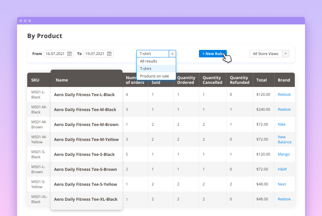The width and height of the screenshot is (322, 216).
Task: Visit the H&M brand link
Action: click(282, 169)
